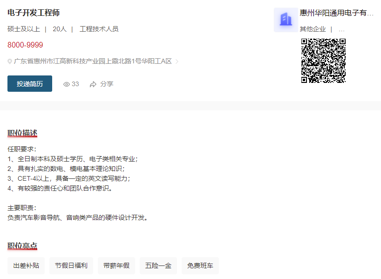
Task: Click the 其他企业 company type text
Action: click(313, 29)
